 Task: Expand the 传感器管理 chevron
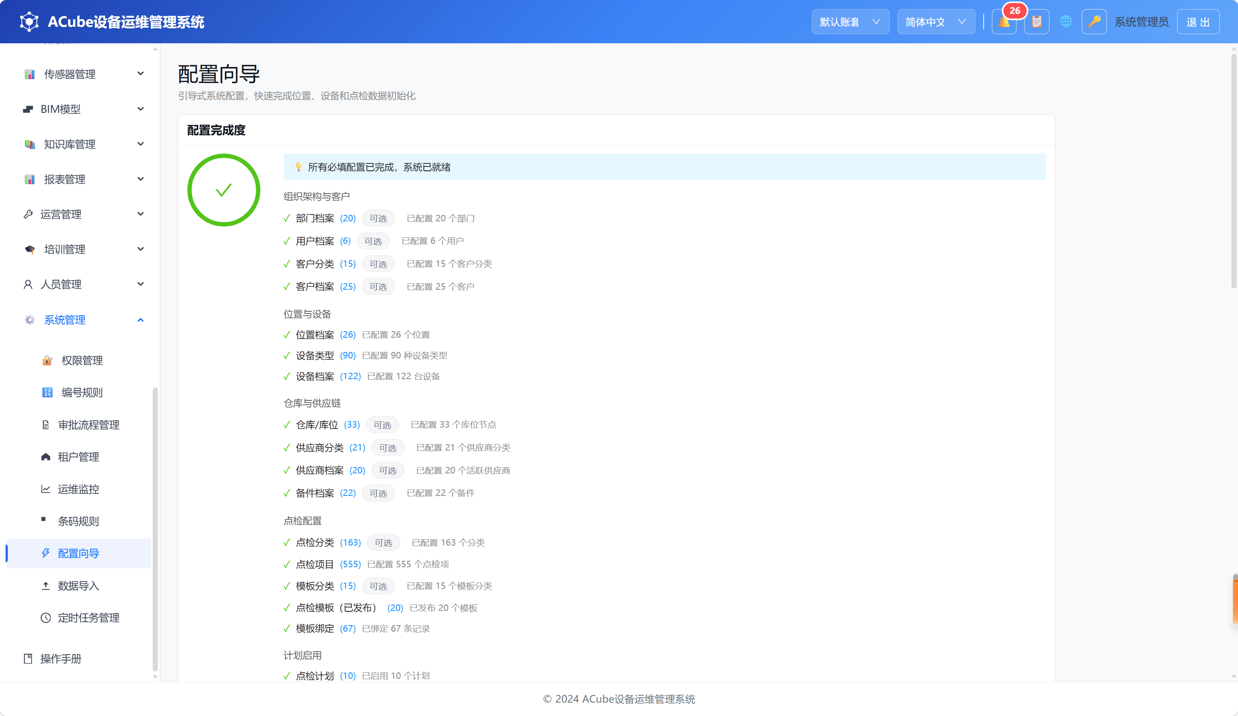141,74
